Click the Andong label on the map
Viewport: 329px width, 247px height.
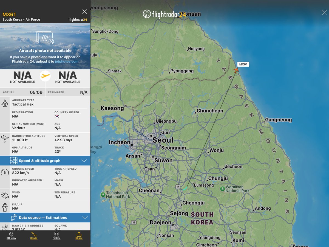pos(263,208)
